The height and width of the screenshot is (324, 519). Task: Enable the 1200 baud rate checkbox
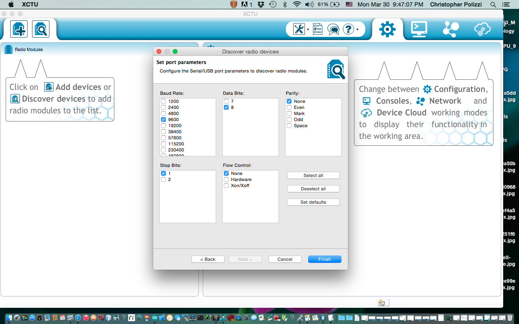[163, 101]
